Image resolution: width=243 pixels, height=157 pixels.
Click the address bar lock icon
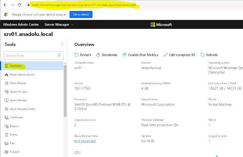[28, 5]
